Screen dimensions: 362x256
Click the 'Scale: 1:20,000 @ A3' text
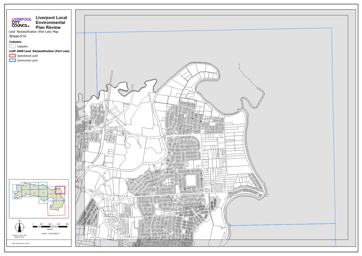(51, 233)
